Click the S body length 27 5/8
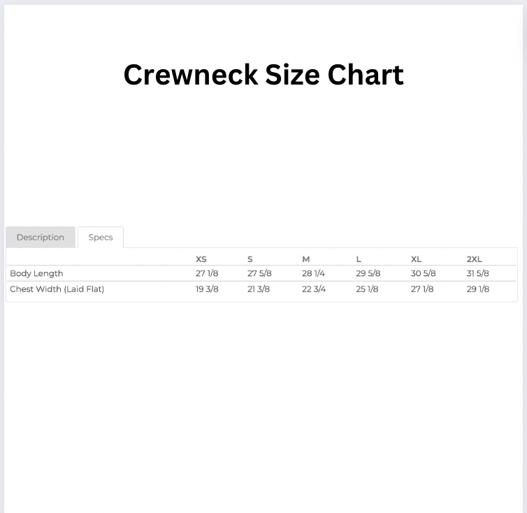527x513 pixels. pyautogui.click(x=259, y=274)
